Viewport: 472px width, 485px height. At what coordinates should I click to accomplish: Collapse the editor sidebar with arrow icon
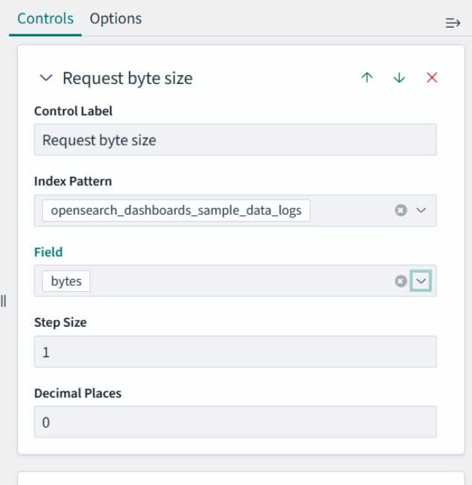point(453,23)
